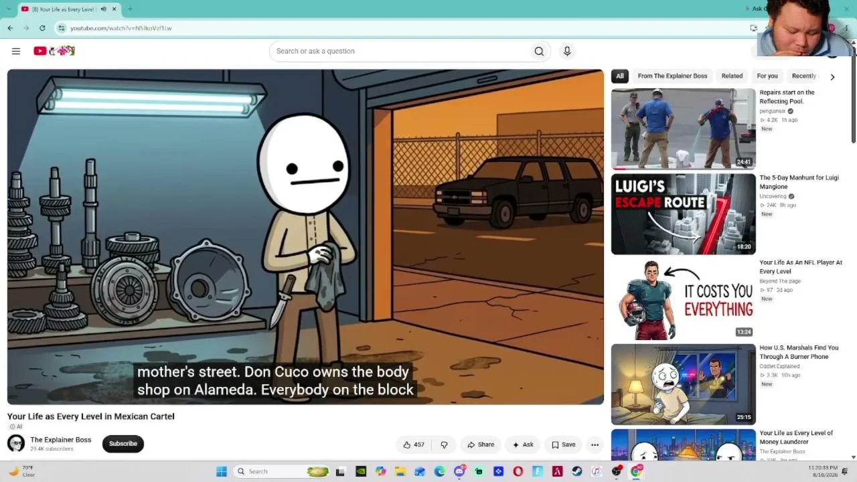Go back in browser history
Screen dimensions: 857x482
click(10, 28)
